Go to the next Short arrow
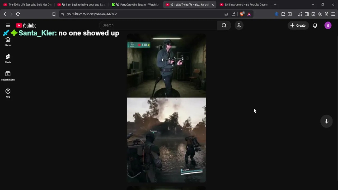338x190 pixels. (326, 121)
